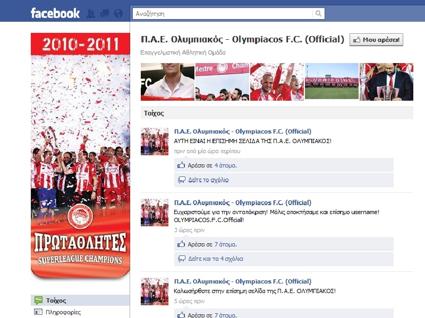Viewport: 425px width, 318px height.
Task: Open the '4 άτομα' likes link
Action: tap(225, 165)
